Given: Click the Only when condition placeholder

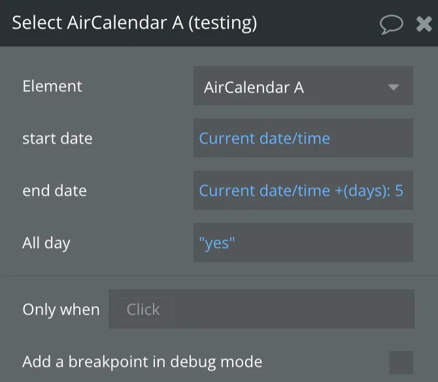Looking at the screenshot, I should coord(143,310).
